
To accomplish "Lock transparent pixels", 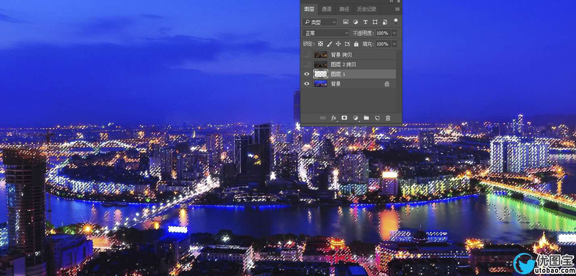I will pyautogui.click(x=320, y=44).
